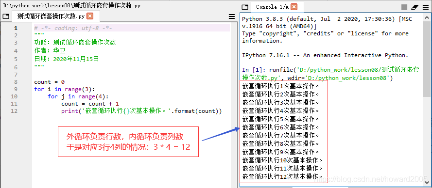
Task: Click the coding utf-8 comment line
Action: (73, 28)
